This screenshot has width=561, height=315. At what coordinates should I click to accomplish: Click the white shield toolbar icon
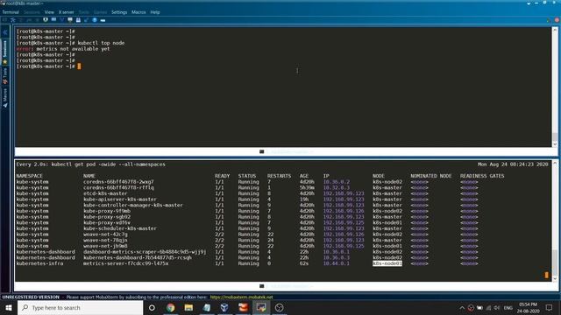[x=46, y=20]
